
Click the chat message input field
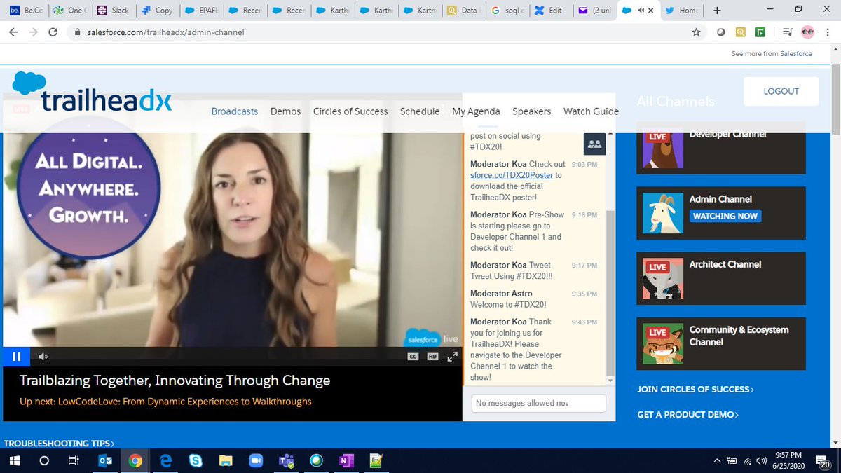(538, 404)
